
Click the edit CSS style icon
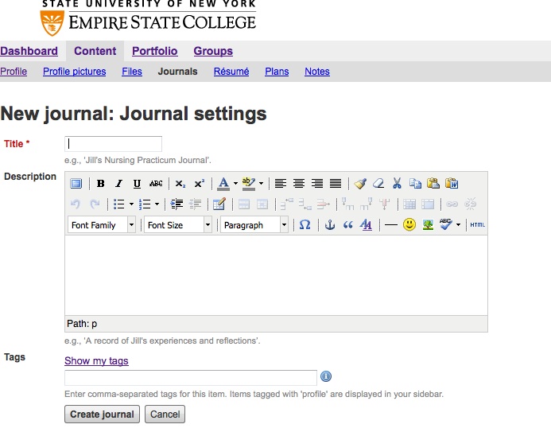[366, 225]
